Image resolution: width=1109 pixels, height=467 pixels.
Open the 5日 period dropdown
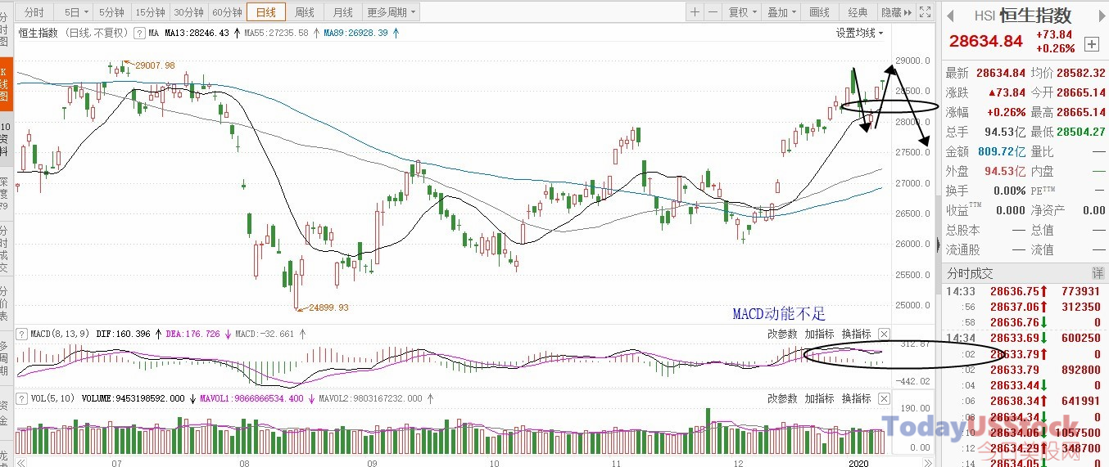click(76, 12)
